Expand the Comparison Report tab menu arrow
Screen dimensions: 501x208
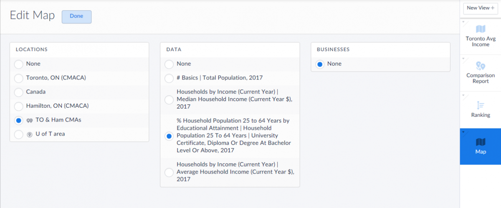point(463,58)
